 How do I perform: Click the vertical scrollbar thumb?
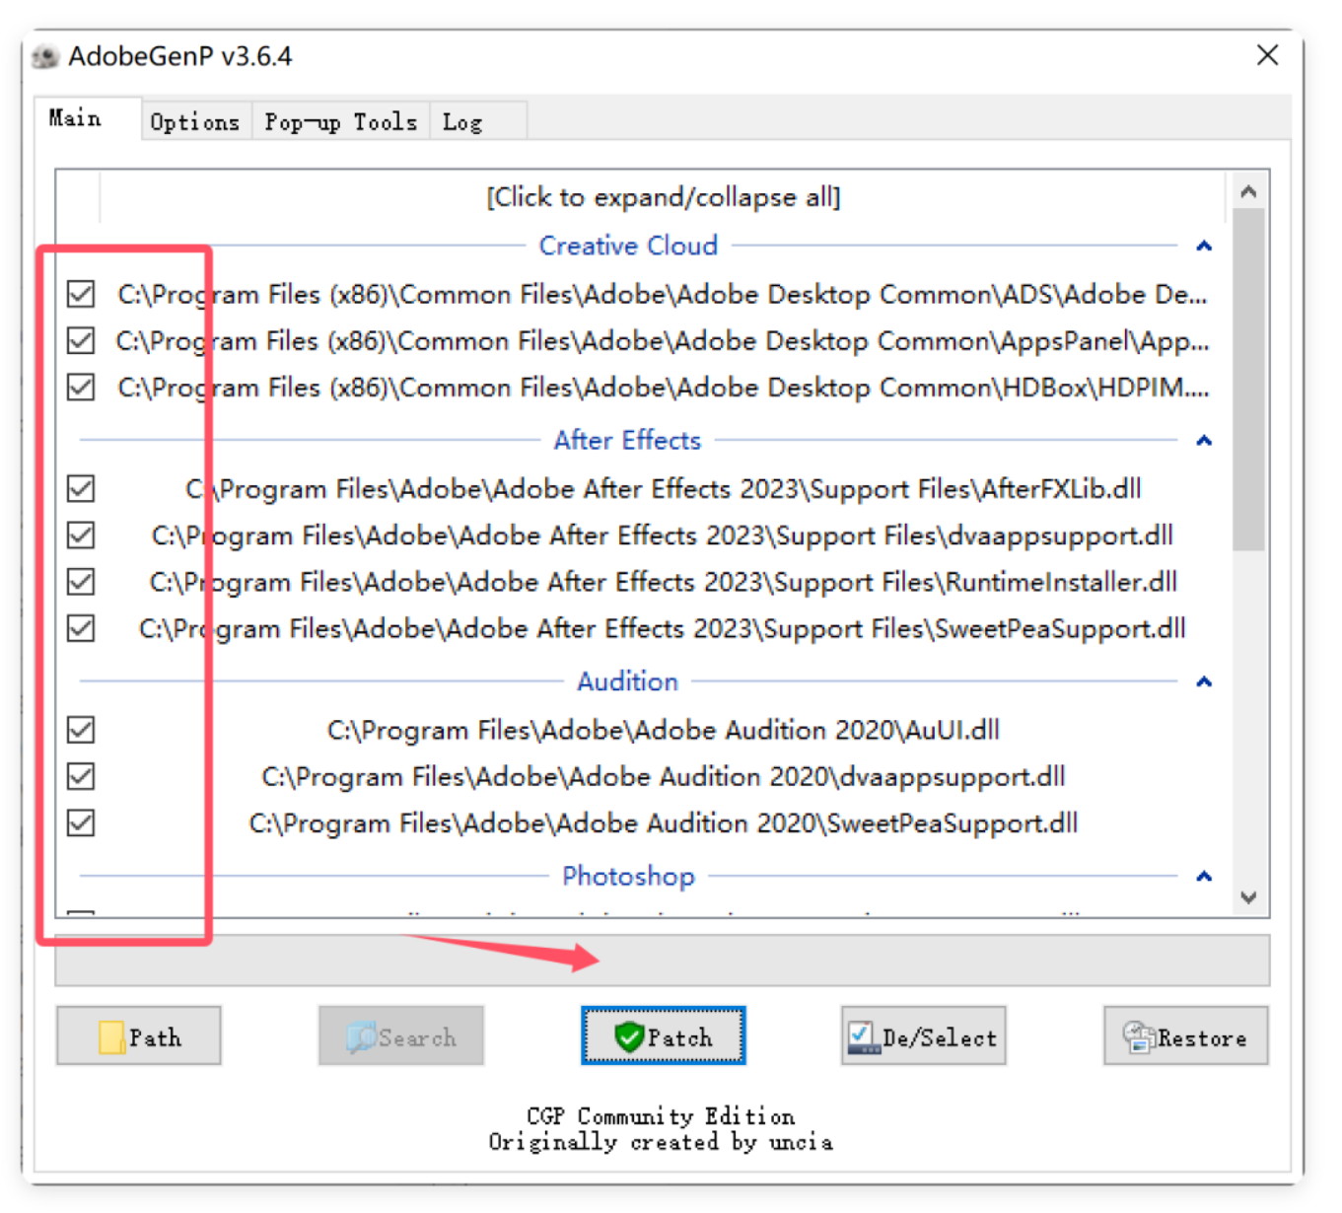[x=1248, y=379]
